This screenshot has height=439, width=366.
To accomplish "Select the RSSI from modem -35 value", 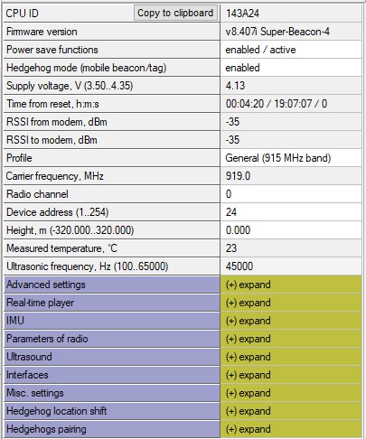I will pyautogui.click(x=291, y=122).
